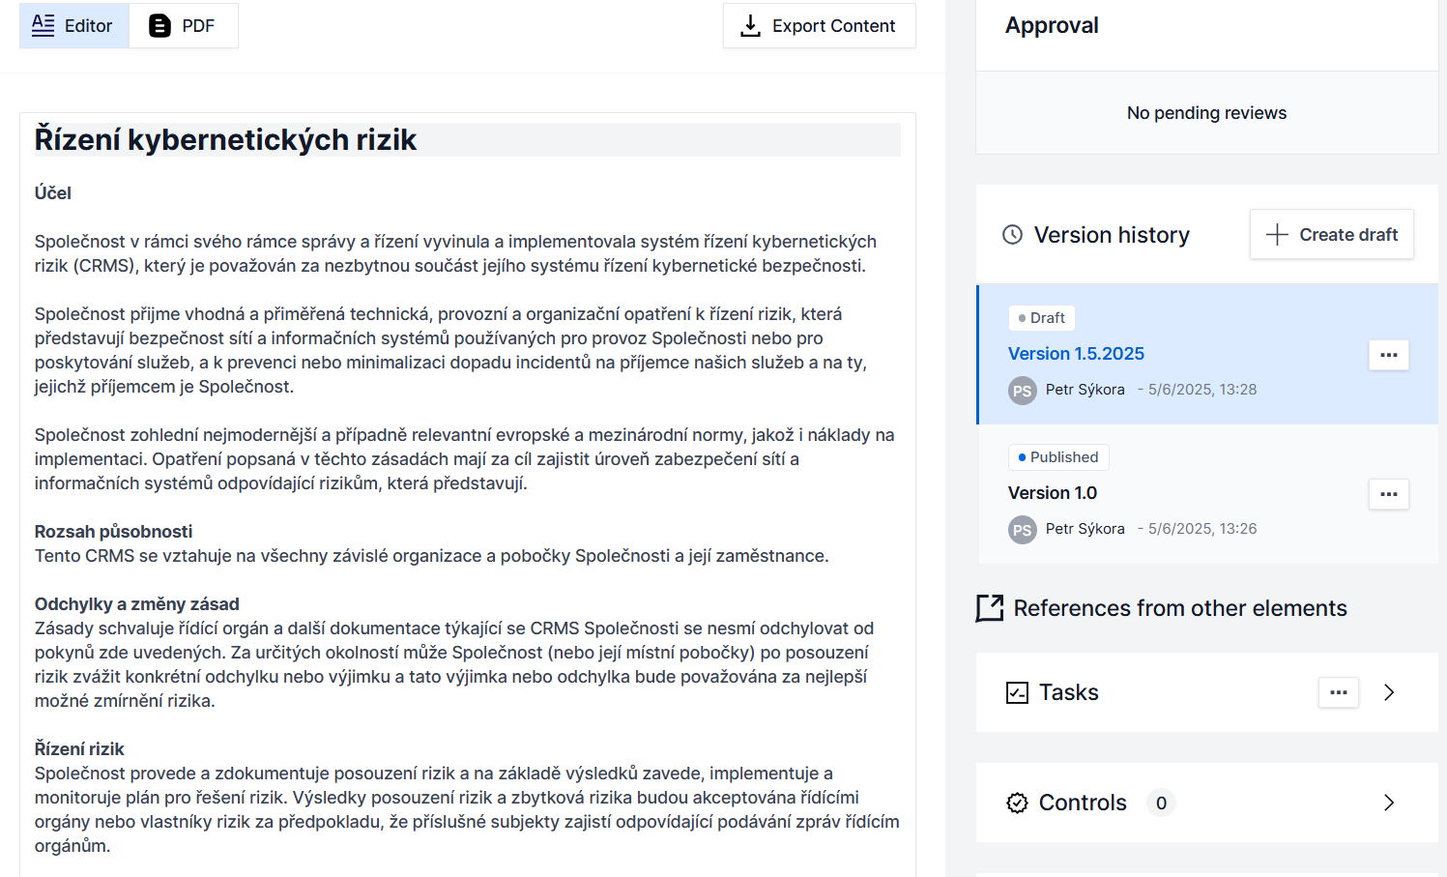Click the PS avatar beside 13:28 timestamp

(1022, 391)
